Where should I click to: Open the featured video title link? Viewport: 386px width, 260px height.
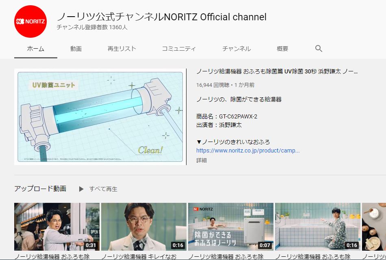277,71
